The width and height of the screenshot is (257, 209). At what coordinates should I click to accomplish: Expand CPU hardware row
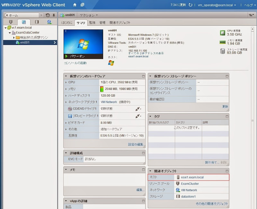pos(66,82)
